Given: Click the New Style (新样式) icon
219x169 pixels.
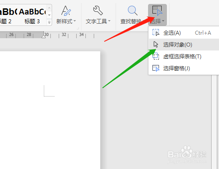Looking at the screenshot, I should pyautogui.click(x=66, y=11).
